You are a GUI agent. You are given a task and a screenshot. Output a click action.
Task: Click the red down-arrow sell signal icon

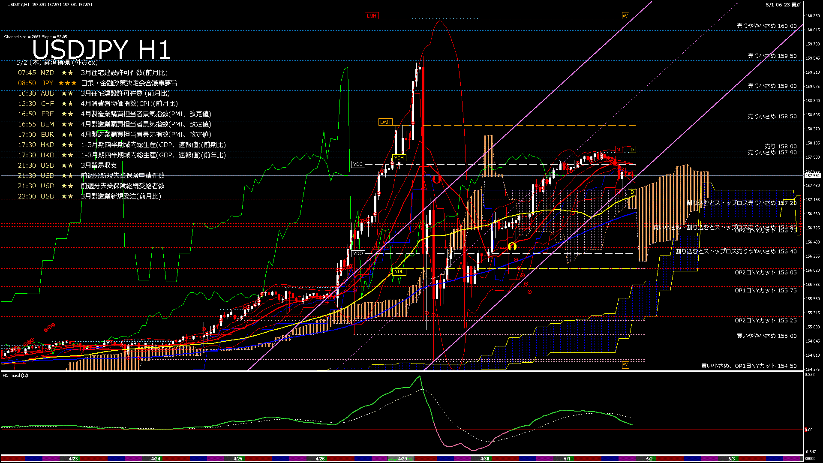click(436, 179)
